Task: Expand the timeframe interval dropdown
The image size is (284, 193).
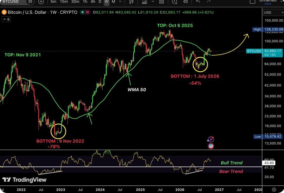Action: coord(120,2)
